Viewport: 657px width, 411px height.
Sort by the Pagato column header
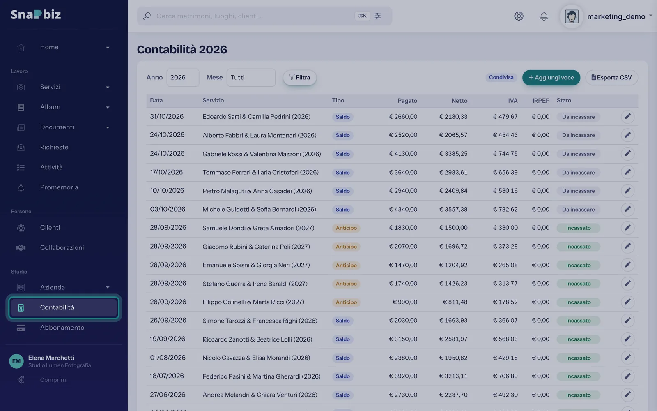(x=407, y=101)
